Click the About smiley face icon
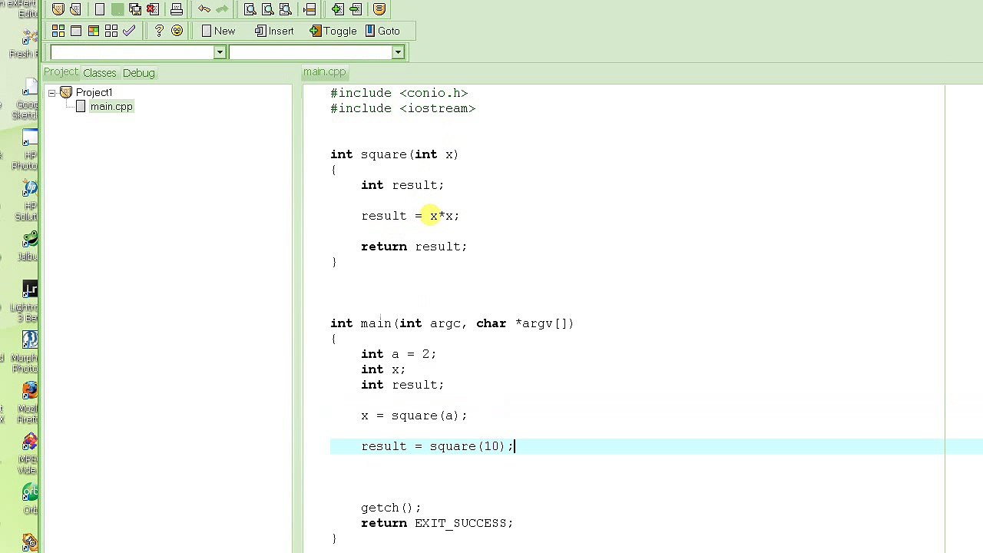This screenshot has width=983, height=553. (177, 31)
